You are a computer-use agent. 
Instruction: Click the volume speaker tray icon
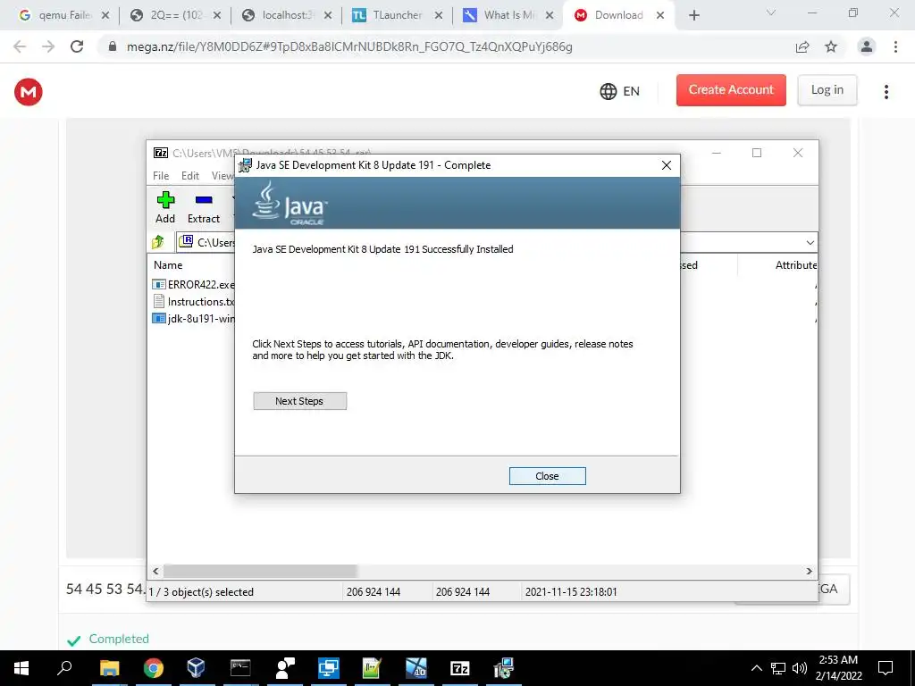[x=800, y=668]
